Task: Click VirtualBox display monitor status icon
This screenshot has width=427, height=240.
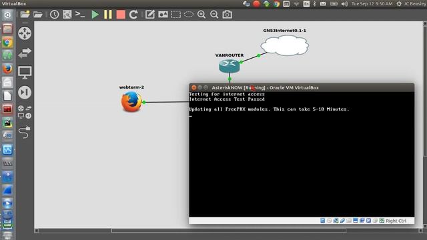Action: coord(356,221)
